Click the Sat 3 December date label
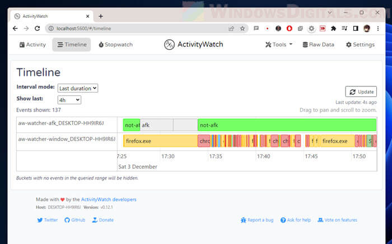392x244 pixels. pos(138,167)
